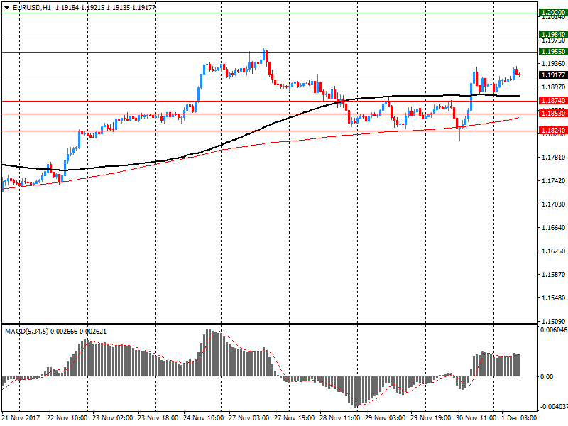Click the 27 Nov 19:00 time axis label
Screen dimensions: 568x426
tap(294, 417)
